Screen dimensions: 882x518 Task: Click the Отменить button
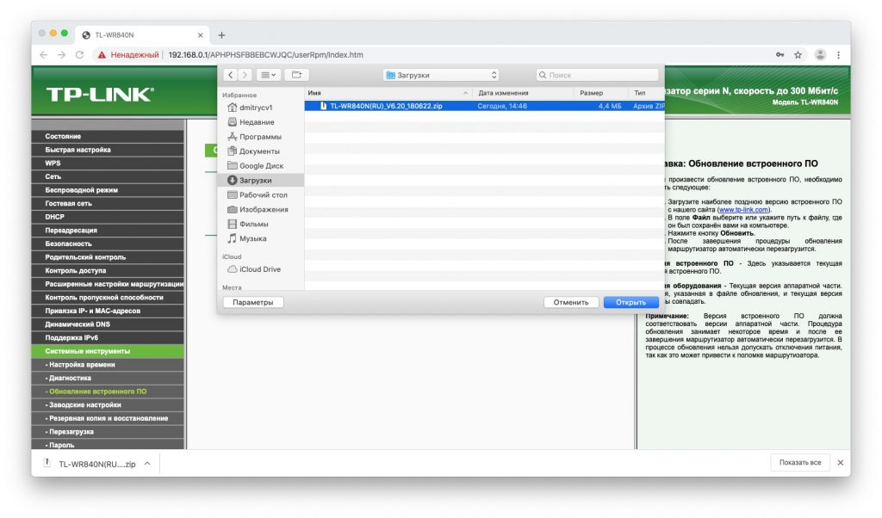570,302
